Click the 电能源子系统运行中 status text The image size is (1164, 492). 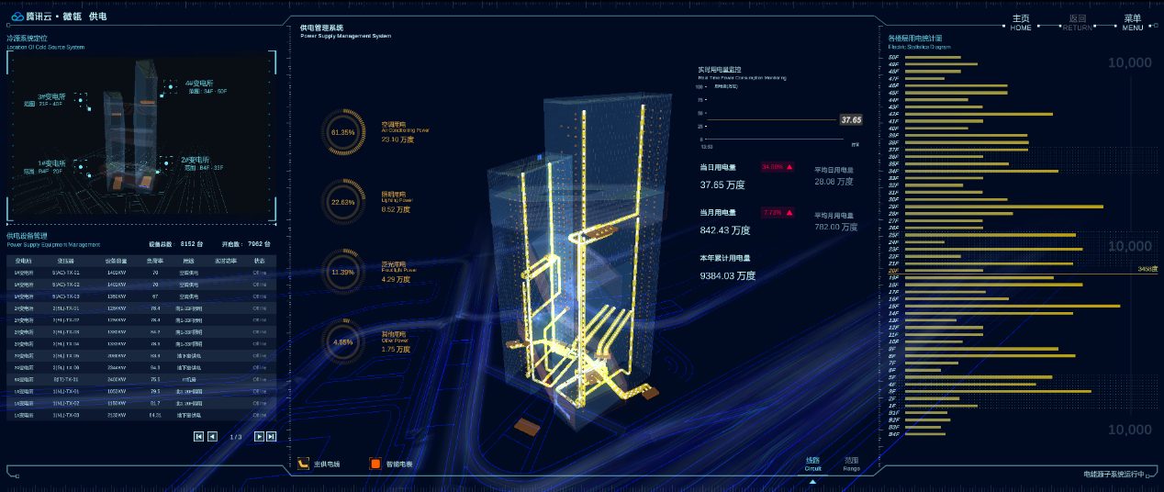coord(1114,475)
